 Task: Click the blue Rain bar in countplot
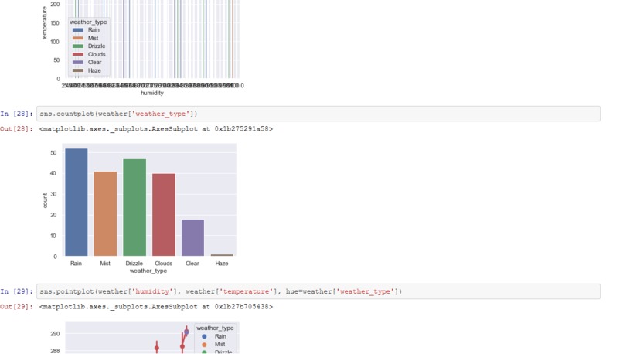pos(77,203)
